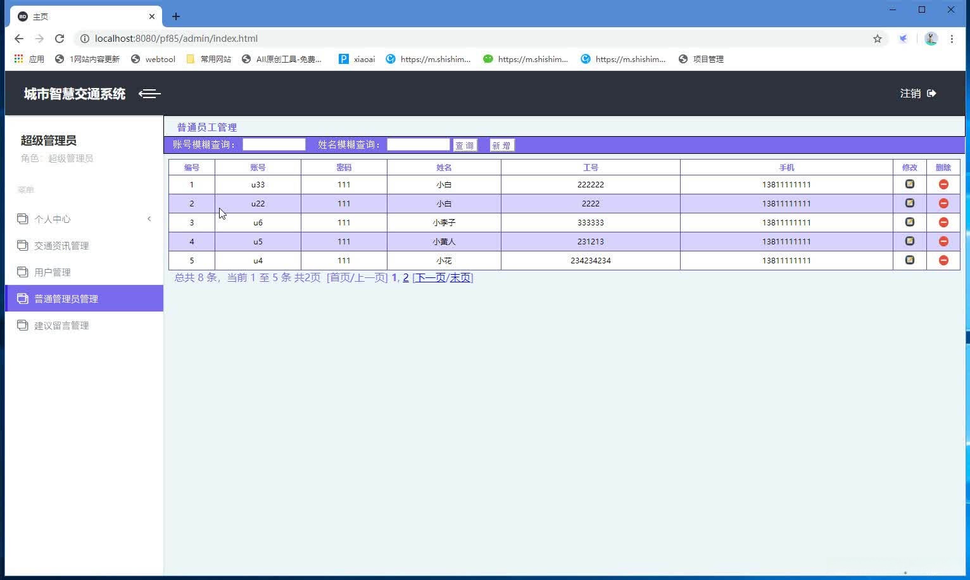Reload the page with the refresh icon
Image resolution: width=970 pixels, height=580 pixels.
[x=60, y=39]
